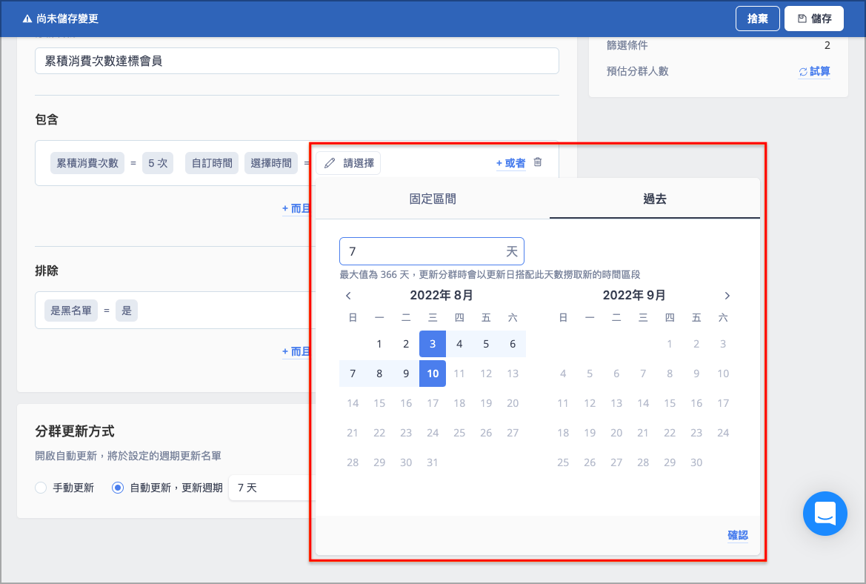Screen dimensions: 866x584
Task: Go to next month in calendar
Action: (727, 296)
